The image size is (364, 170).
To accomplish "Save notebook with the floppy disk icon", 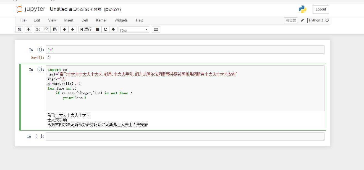I will coord(19,29).
